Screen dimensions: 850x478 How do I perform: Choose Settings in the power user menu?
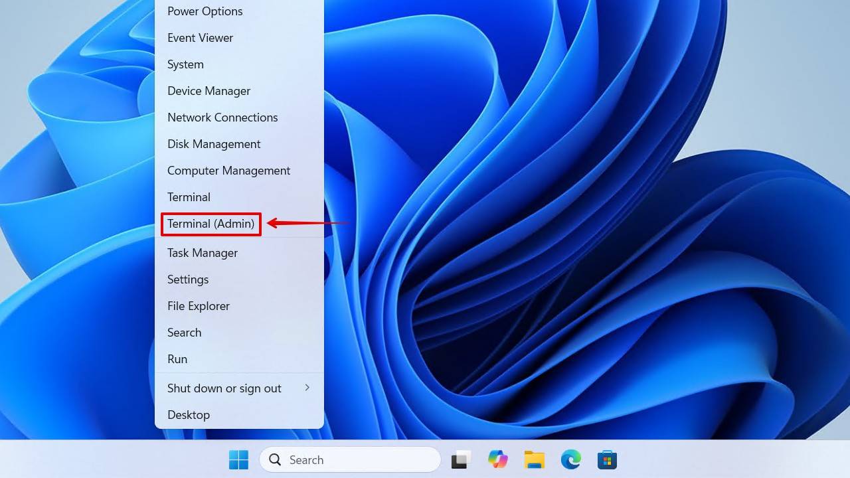(x=188, y=279)
